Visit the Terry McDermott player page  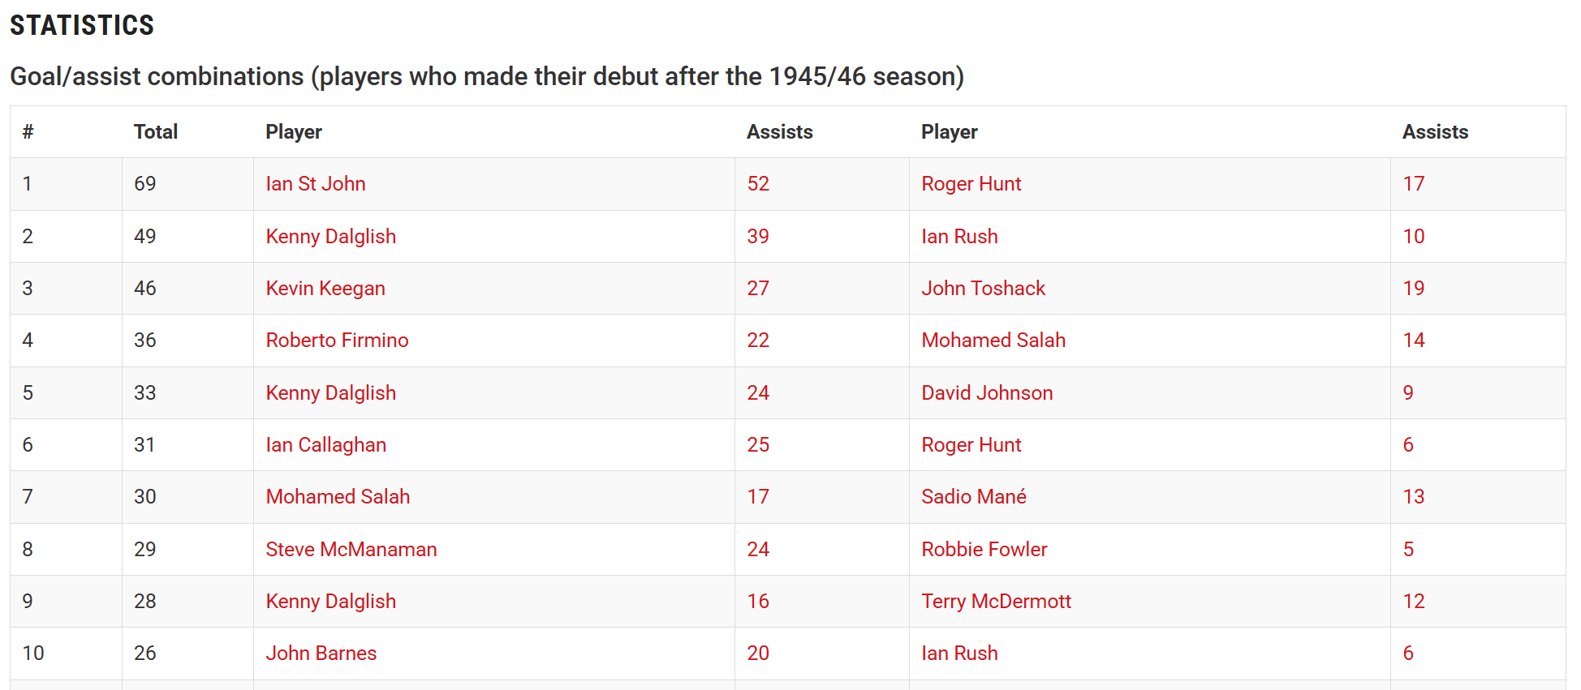click(996, 602)
